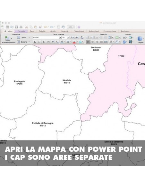Click the Copy icon in toolbar
The width and height of the screenshot is (145, 187).
point(31,27)
